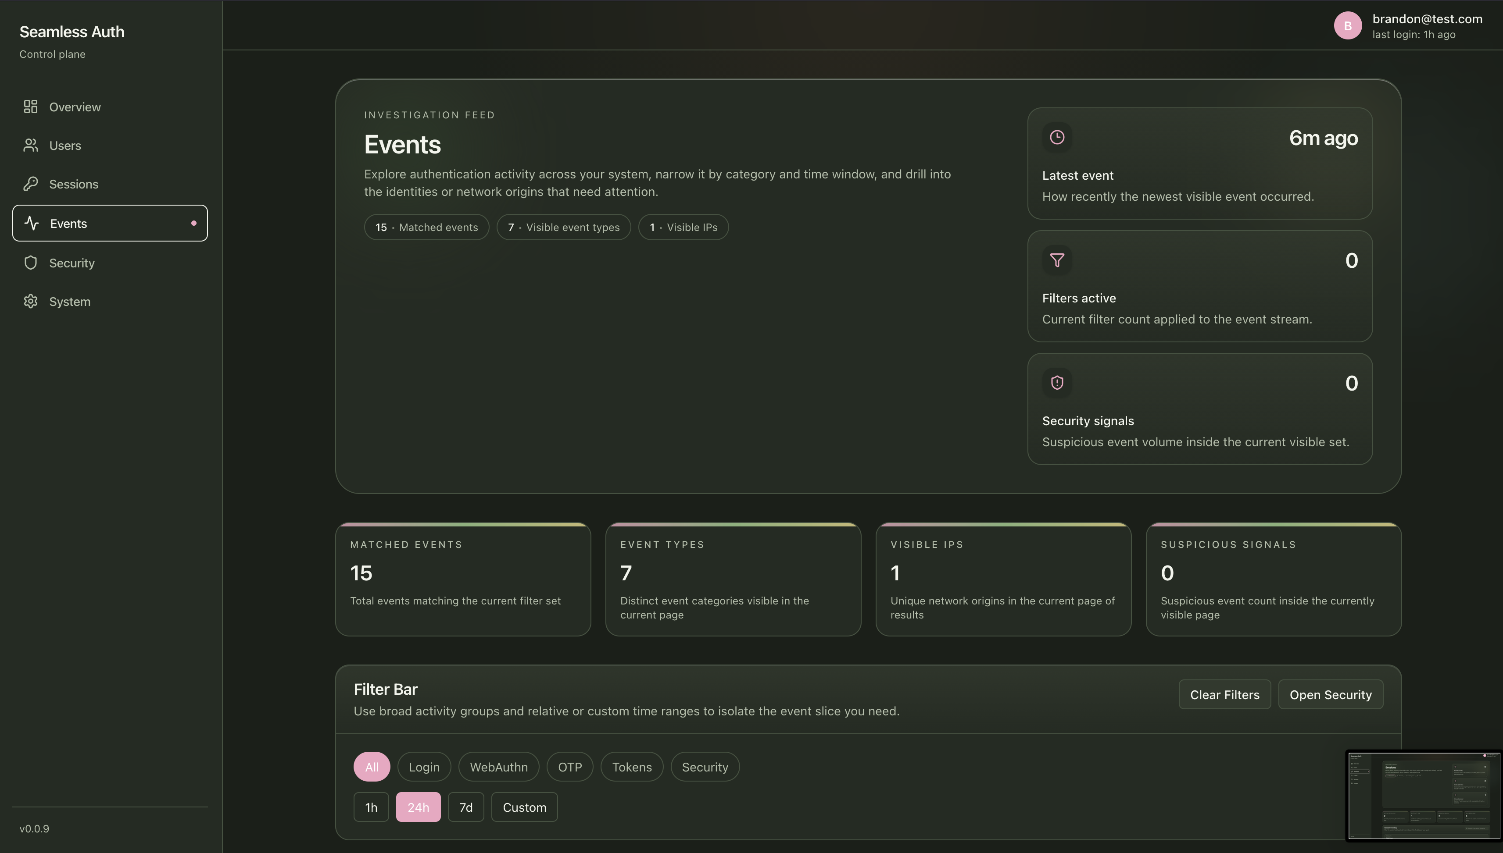Select the Events nav item
Image resolution: width=1503 pixels, height=853 pixels.
click(x=110, y=223)
